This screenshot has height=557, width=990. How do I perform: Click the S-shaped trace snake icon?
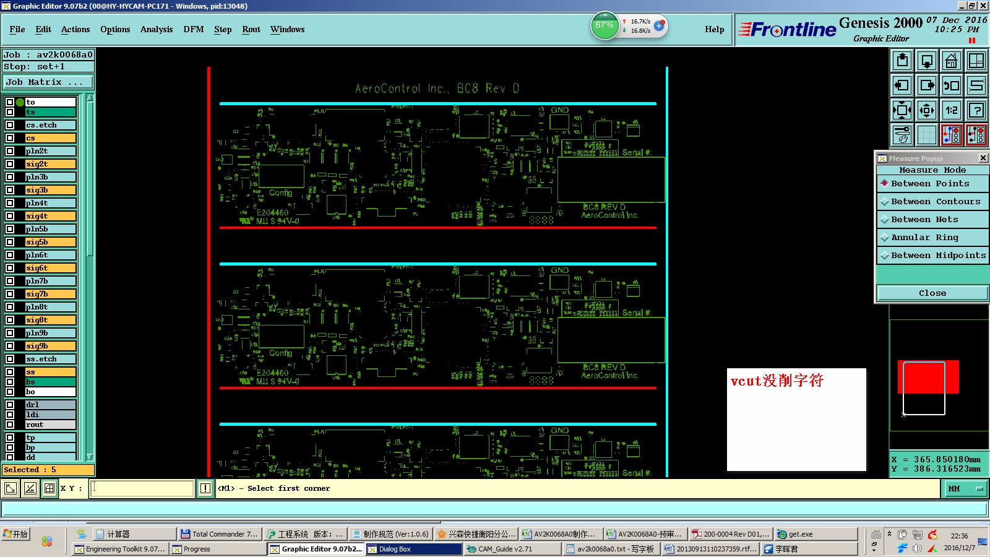(x=976, y=85)
